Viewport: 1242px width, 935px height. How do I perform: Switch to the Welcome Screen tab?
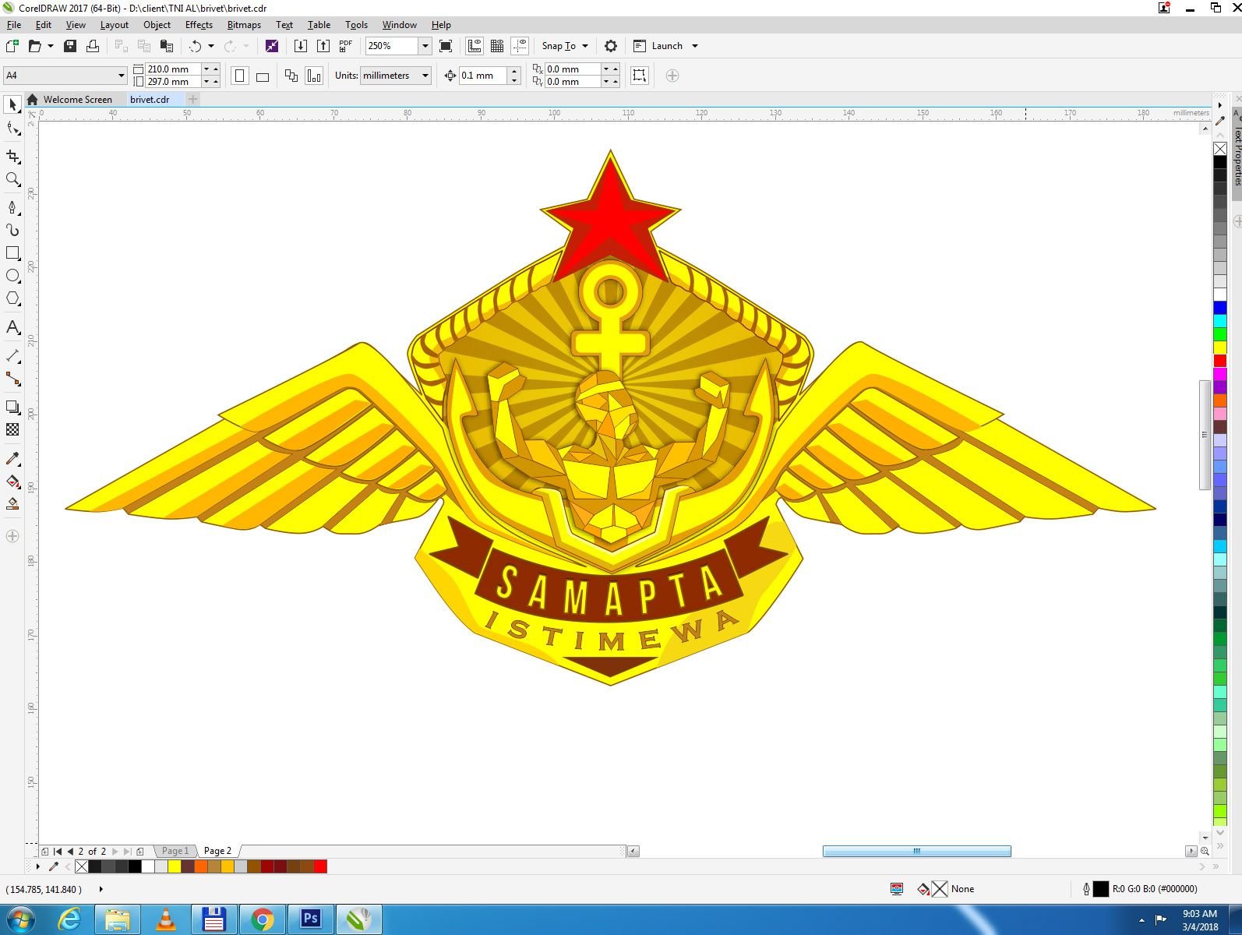[78, 100]
